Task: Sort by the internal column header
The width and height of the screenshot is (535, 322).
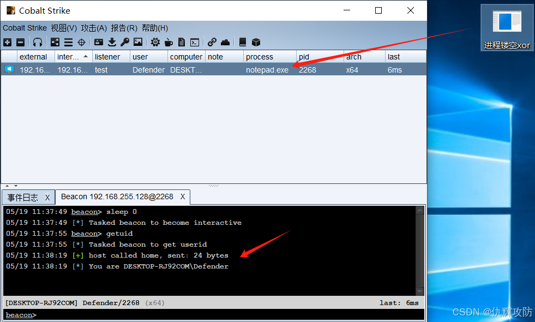Action: coord(73,57)
